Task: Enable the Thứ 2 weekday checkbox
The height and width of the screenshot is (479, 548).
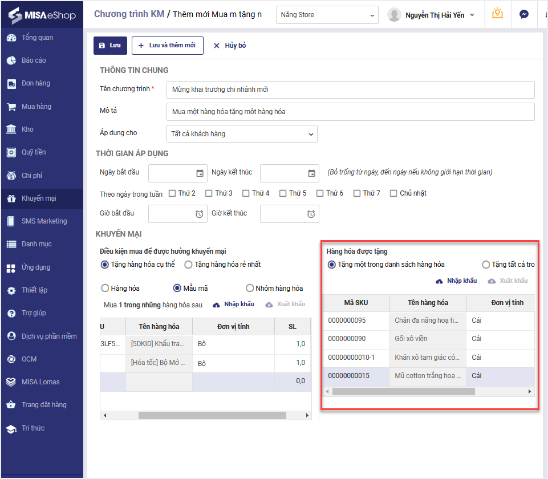Action: (172, 193)
